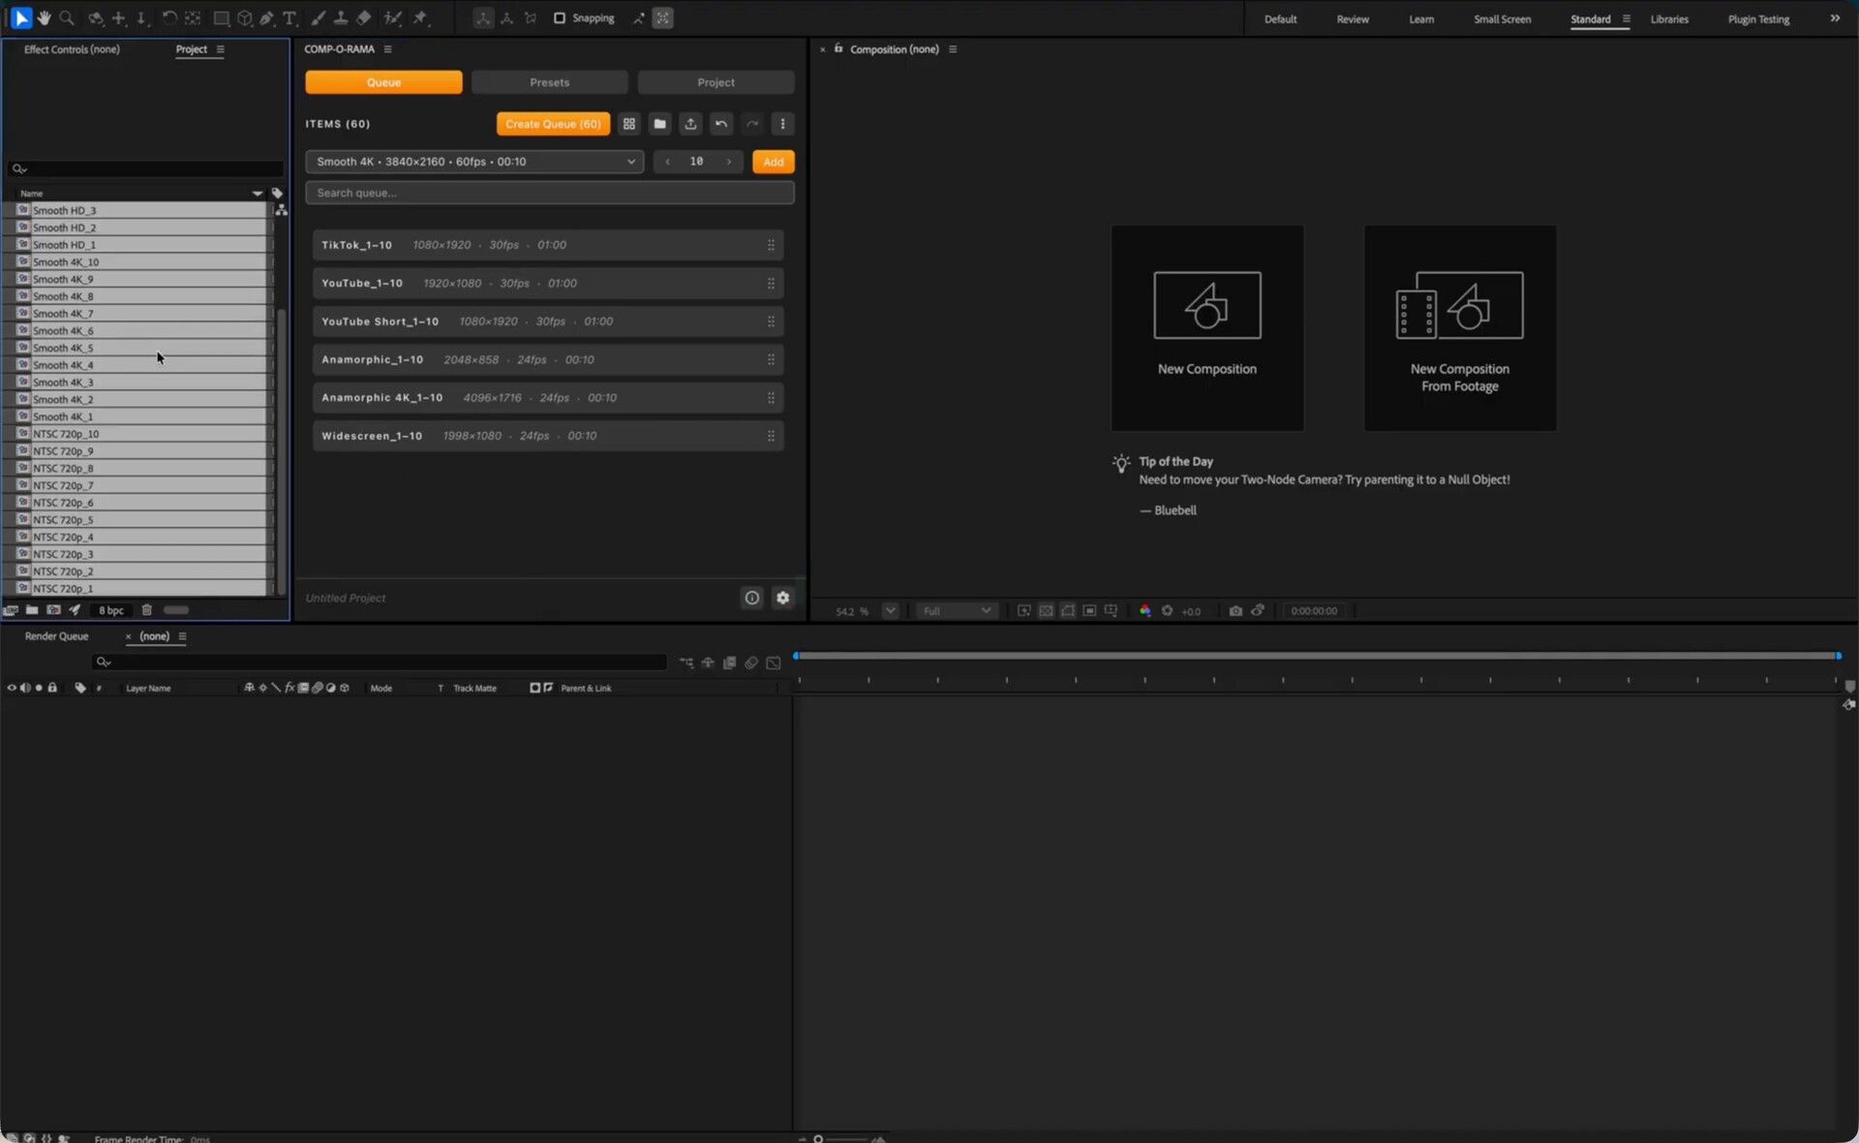The height and width of the screenshot is (1143, 1859).
Task: Click the export upload icon in COMP-O-RAMA
Action: [690, 124]
